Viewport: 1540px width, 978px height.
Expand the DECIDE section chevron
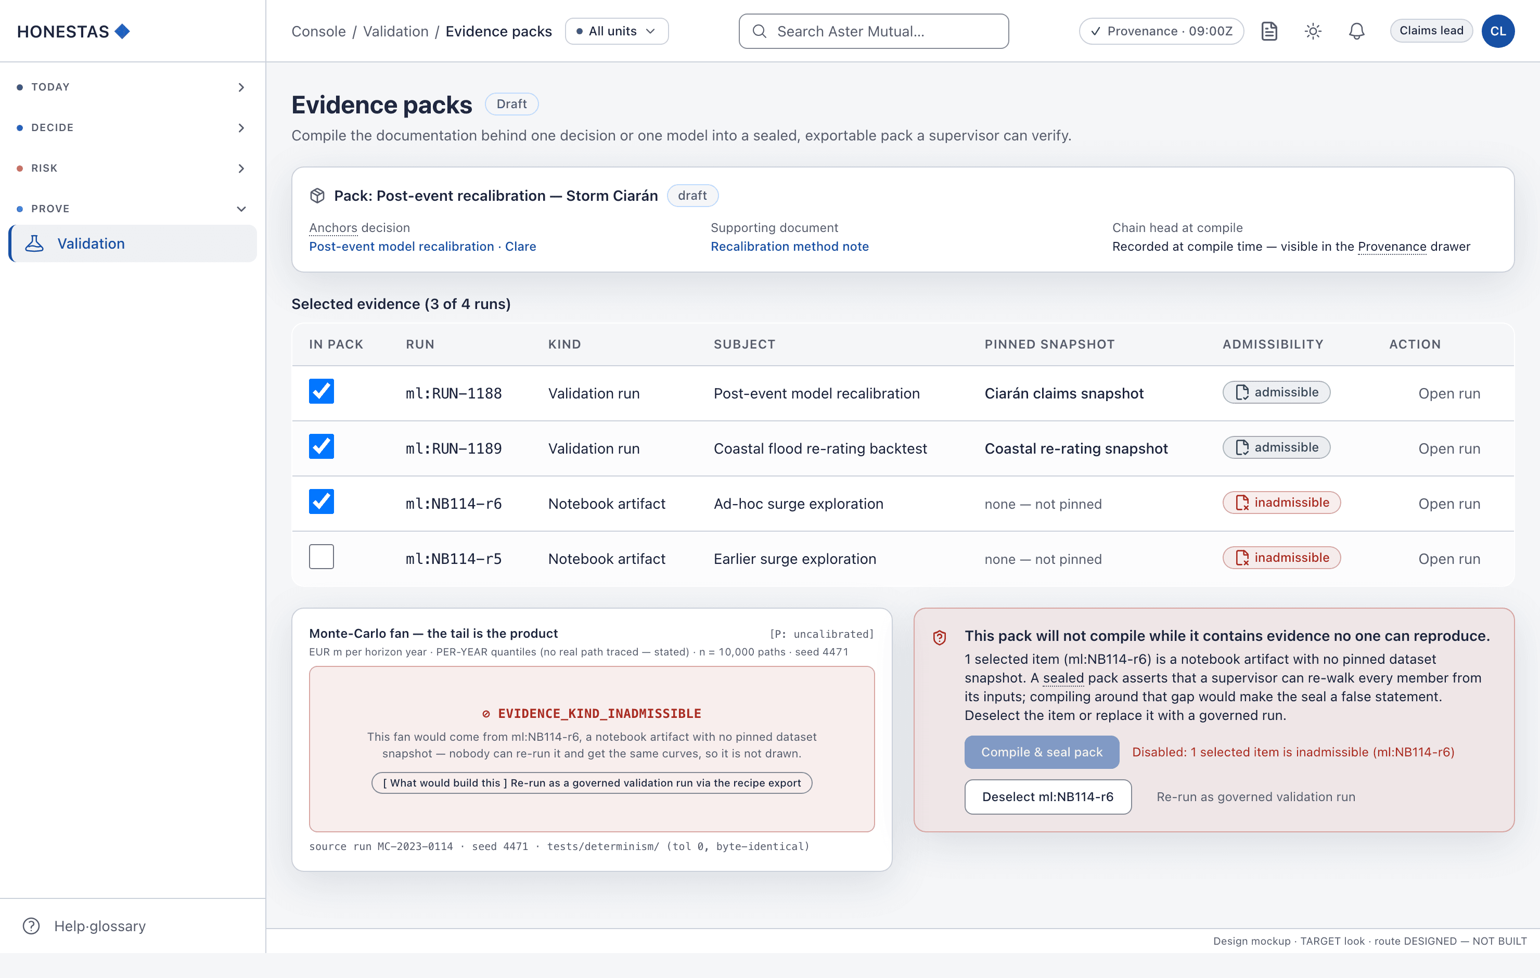pos(241,128)
